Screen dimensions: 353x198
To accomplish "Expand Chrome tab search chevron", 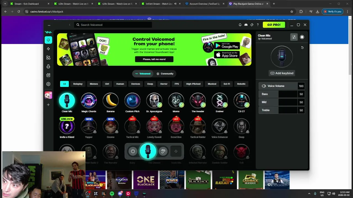I will click(5, 4).
